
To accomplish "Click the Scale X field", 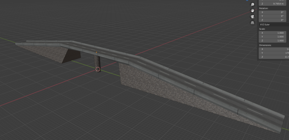I will point(273,33).
